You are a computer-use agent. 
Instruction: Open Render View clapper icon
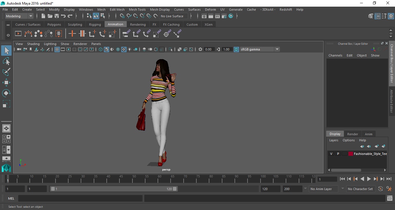coord(204,16)
